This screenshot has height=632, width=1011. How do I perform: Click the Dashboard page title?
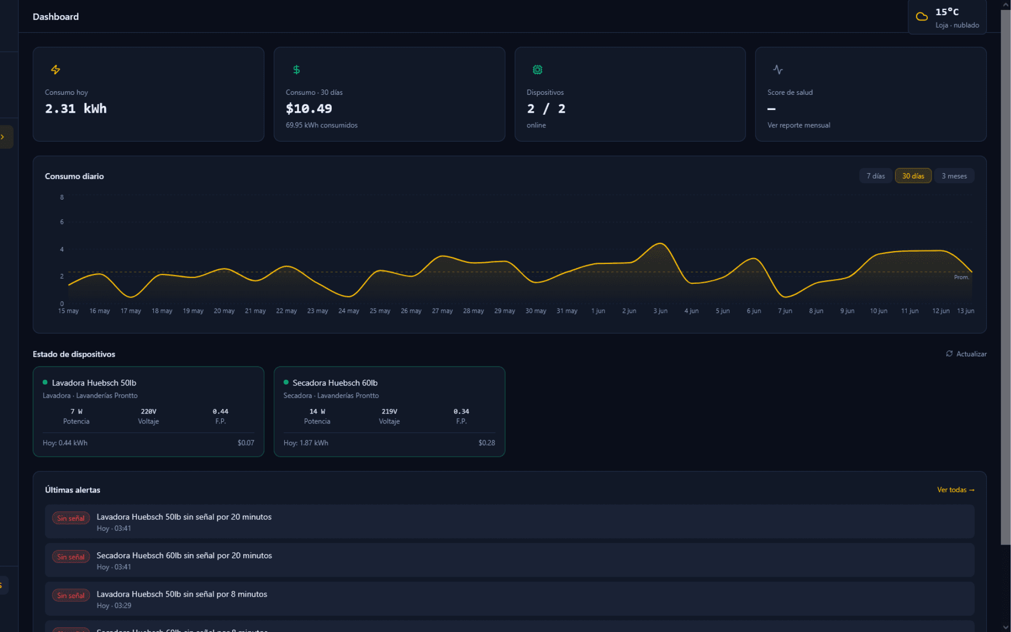pyautogui.click(x=56, y=17)
